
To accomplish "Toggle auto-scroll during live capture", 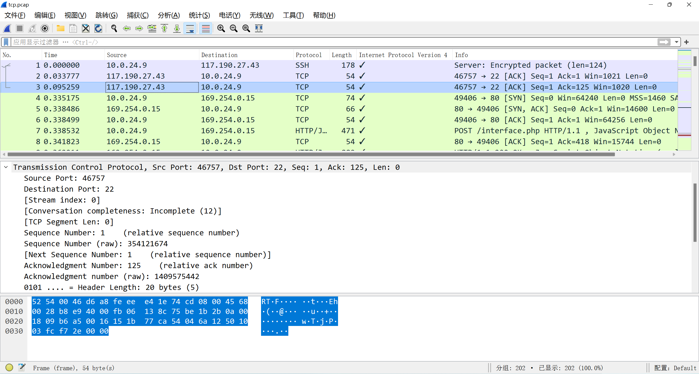I will click(190, 28).
